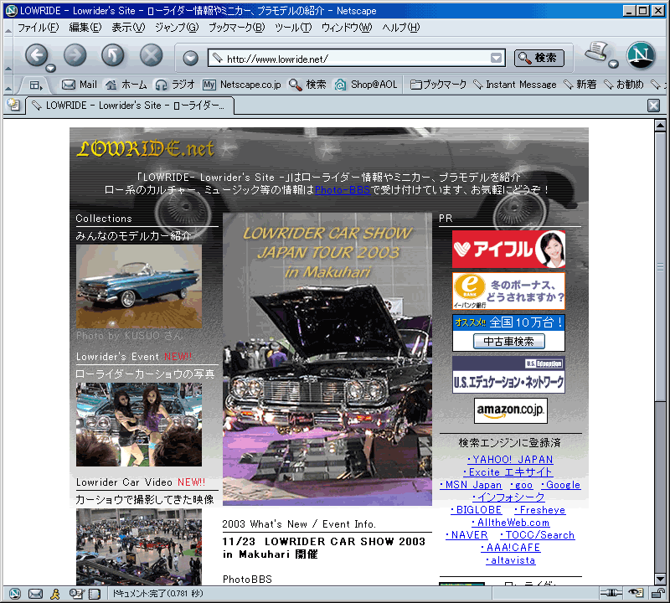Click the vertical scrollbar down arrow
Viewport: 670px width, 603px height.
pos(660,580)
